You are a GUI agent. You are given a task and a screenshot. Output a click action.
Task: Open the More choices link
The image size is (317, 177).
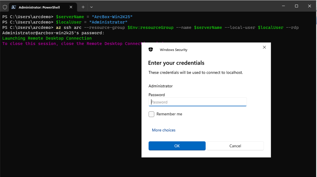click(x=163, y=130)
